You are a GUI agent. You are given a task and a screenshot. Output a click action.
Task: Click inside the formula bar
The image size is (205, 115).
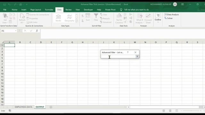[123, 34]
